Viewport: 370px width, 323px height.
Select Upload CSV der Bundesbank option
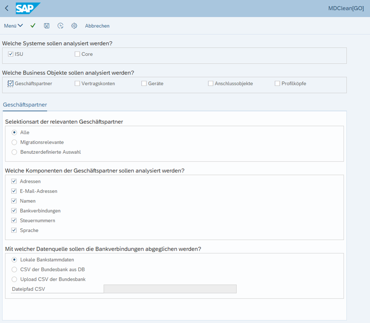coord(14,279)
